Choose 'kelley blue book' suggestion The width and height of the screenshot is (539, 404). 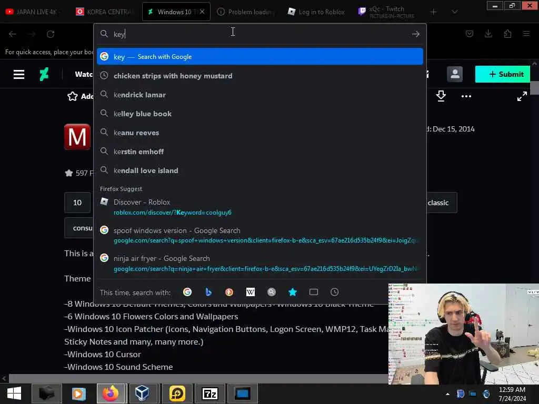pos(260,114)
